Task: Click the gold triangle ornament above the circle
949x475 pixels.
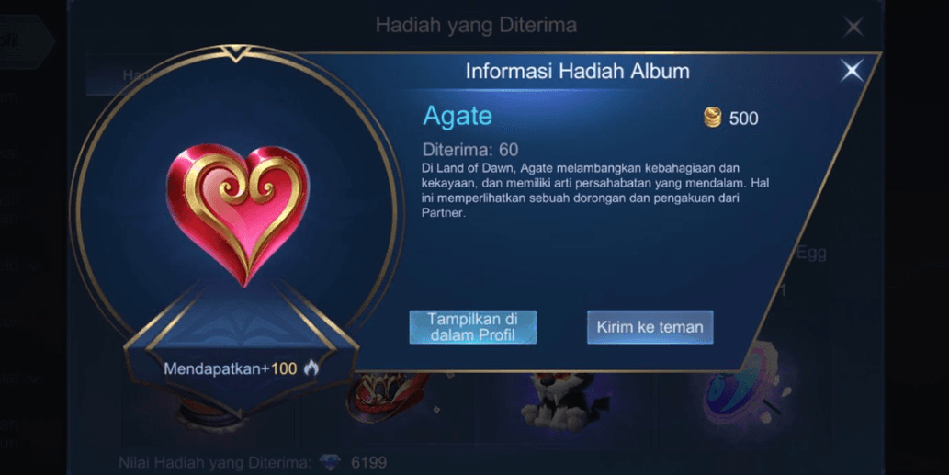Action: click(x=237, y=53)
